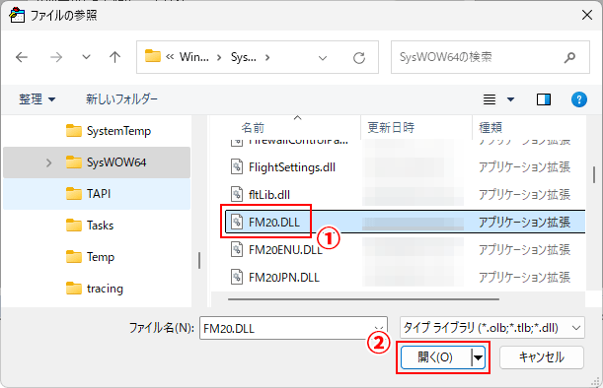The height and width of the screenshot is (388, 603).
Task: Click the キャンセル button
Action: coord(542,357)
